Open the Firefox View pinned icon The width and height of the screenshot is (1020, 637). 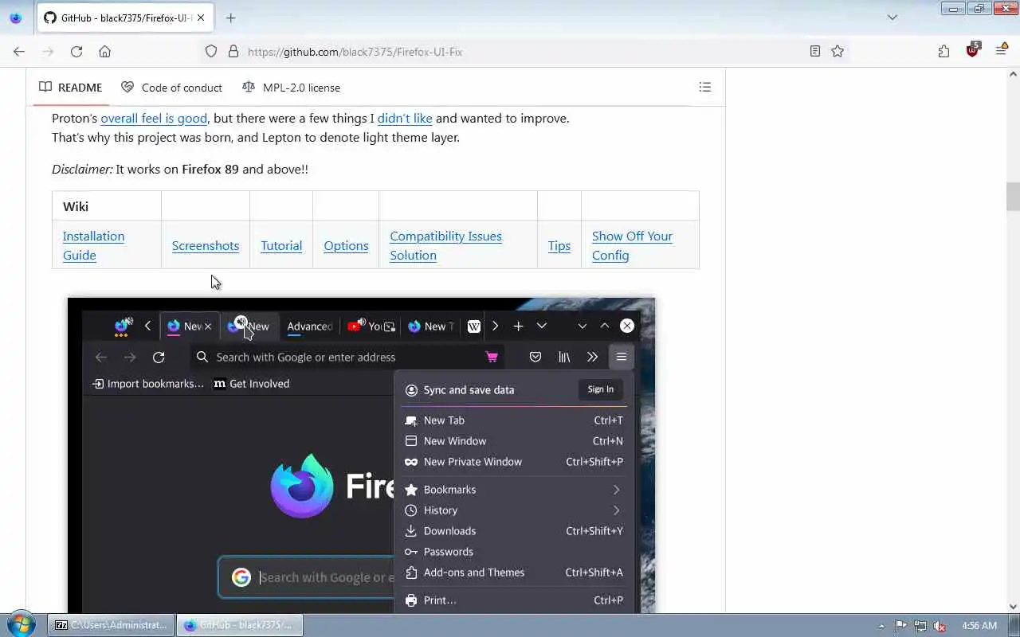click(x=15, y=18)
